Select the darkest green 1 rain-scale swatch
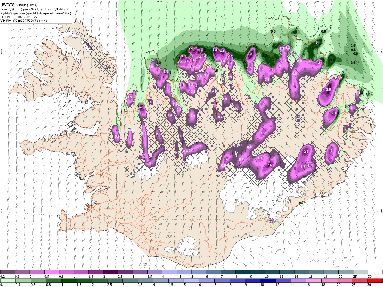This screenshot has height=287, width=383. (x=69, y=280)
